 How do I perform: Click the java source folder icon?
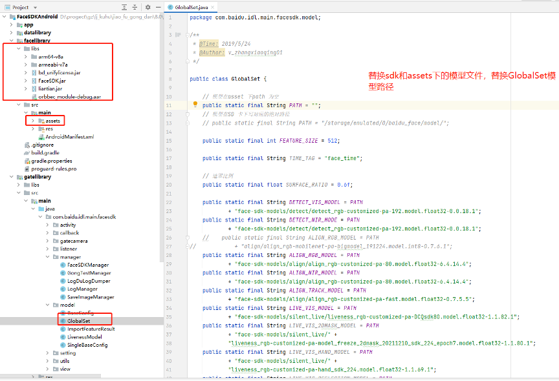(41, 209)
